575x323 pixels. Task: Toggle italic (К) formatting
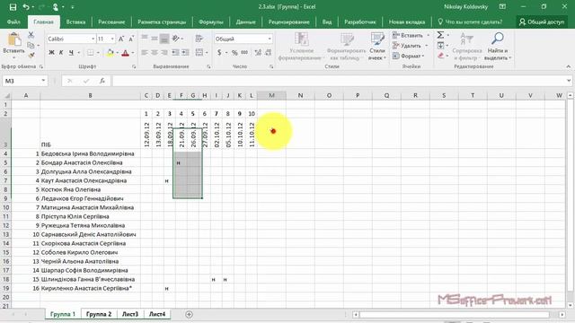coord(61,53)
